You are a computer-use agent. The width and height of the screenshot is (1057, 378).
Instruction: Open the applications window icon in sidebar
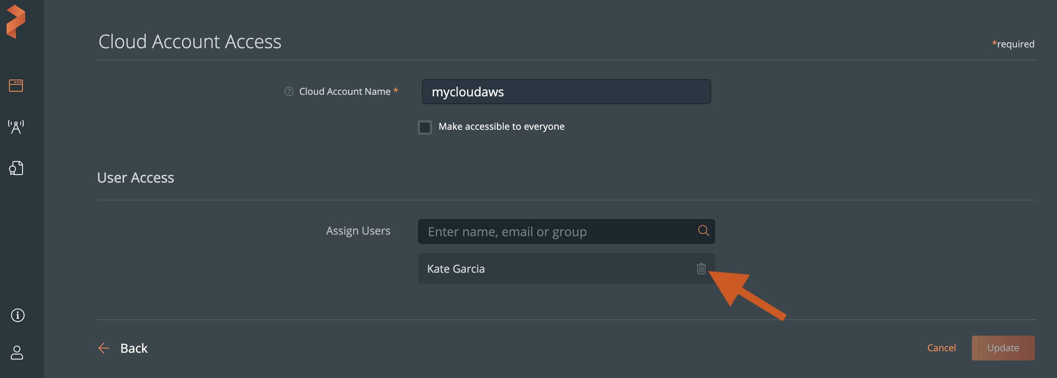(16, 86)
